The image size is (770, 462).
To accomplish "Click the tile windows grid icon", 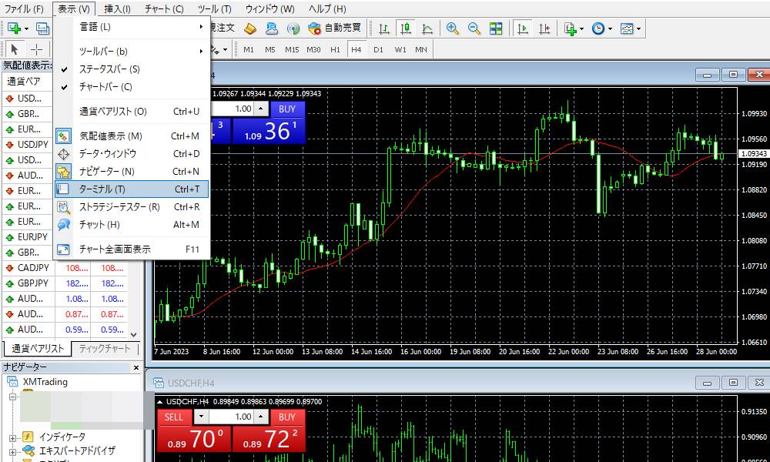I will point(496,28).
